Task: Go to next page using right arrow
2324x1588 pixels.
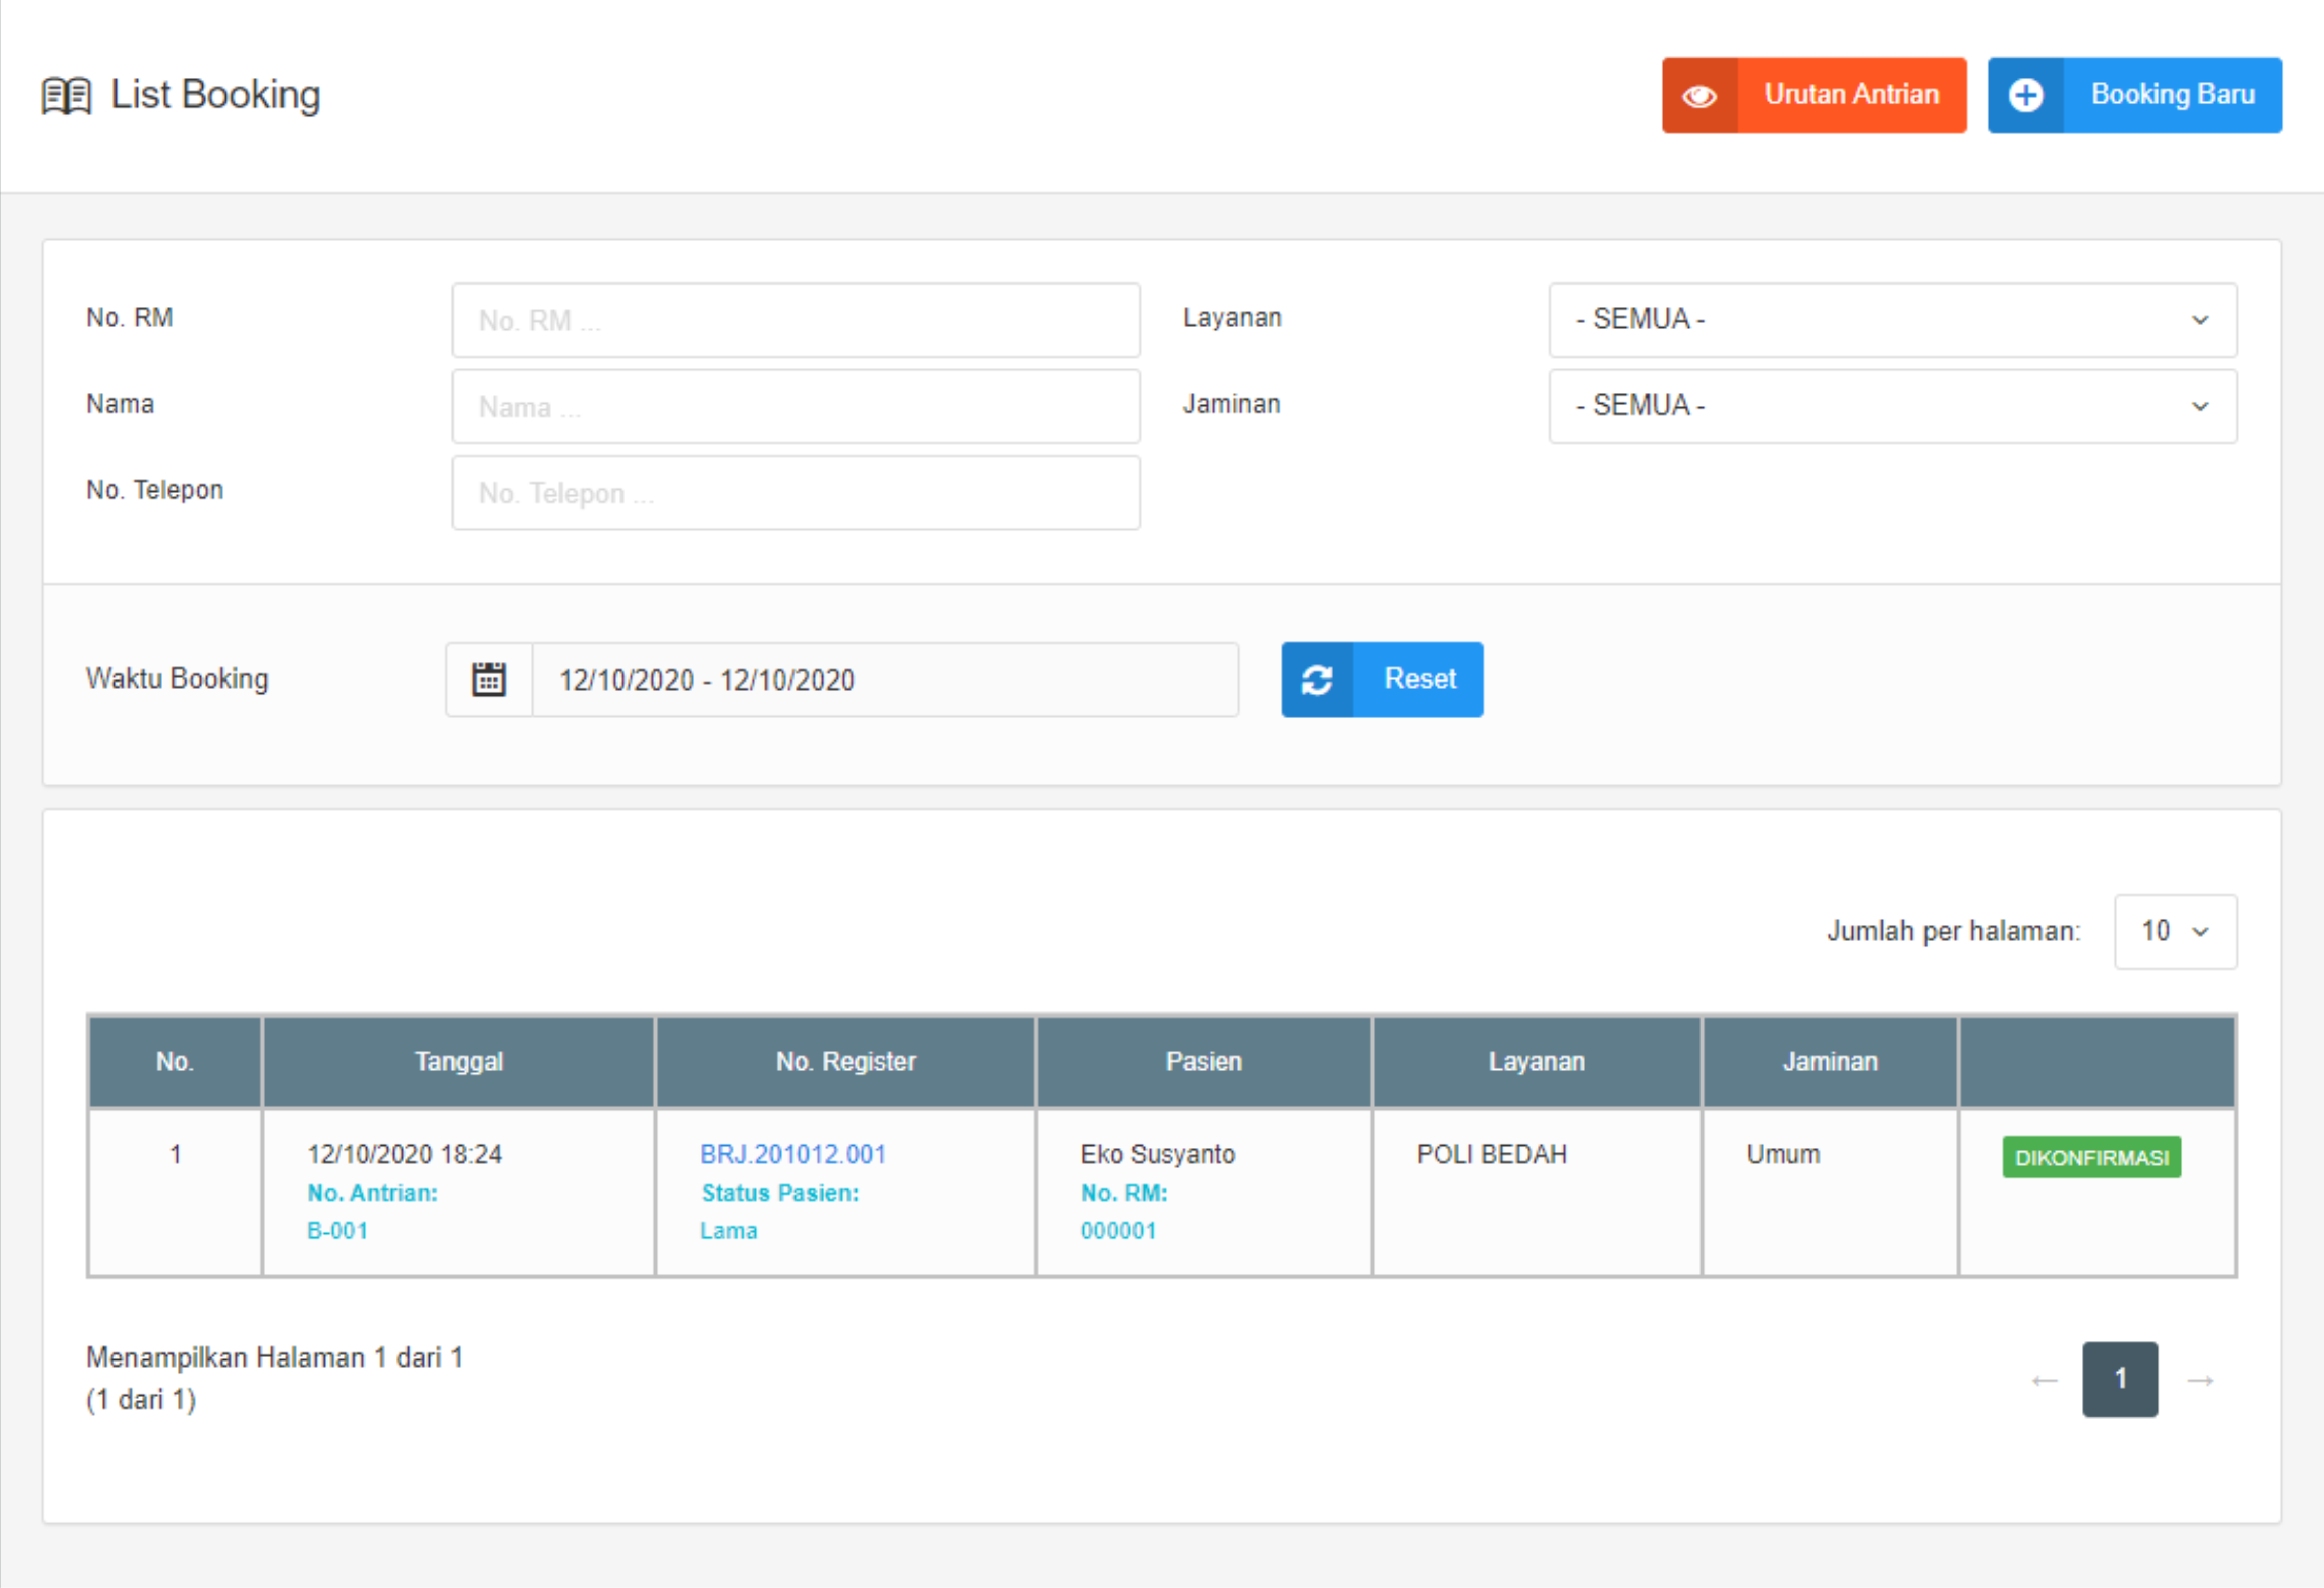Action: coord(2200,1380)
